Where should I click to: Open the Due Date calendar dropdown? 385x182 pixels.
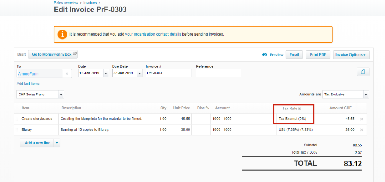(140, 73)
